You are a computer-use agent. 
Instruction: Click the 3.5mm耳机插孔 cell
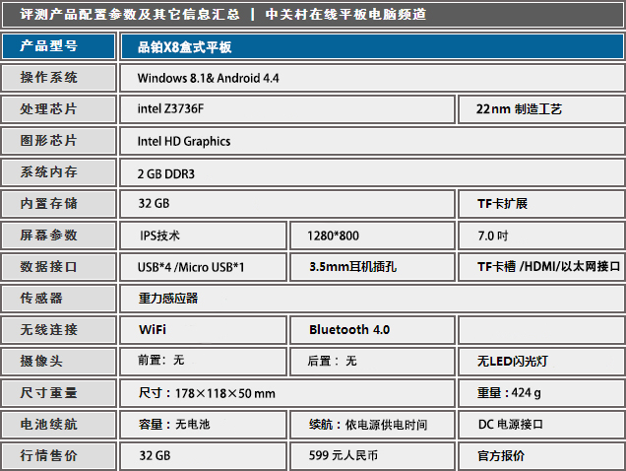372,267
